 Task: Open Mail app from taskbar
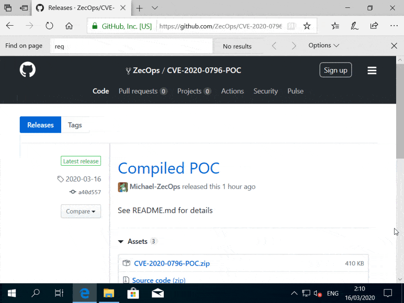coord(158,293)
